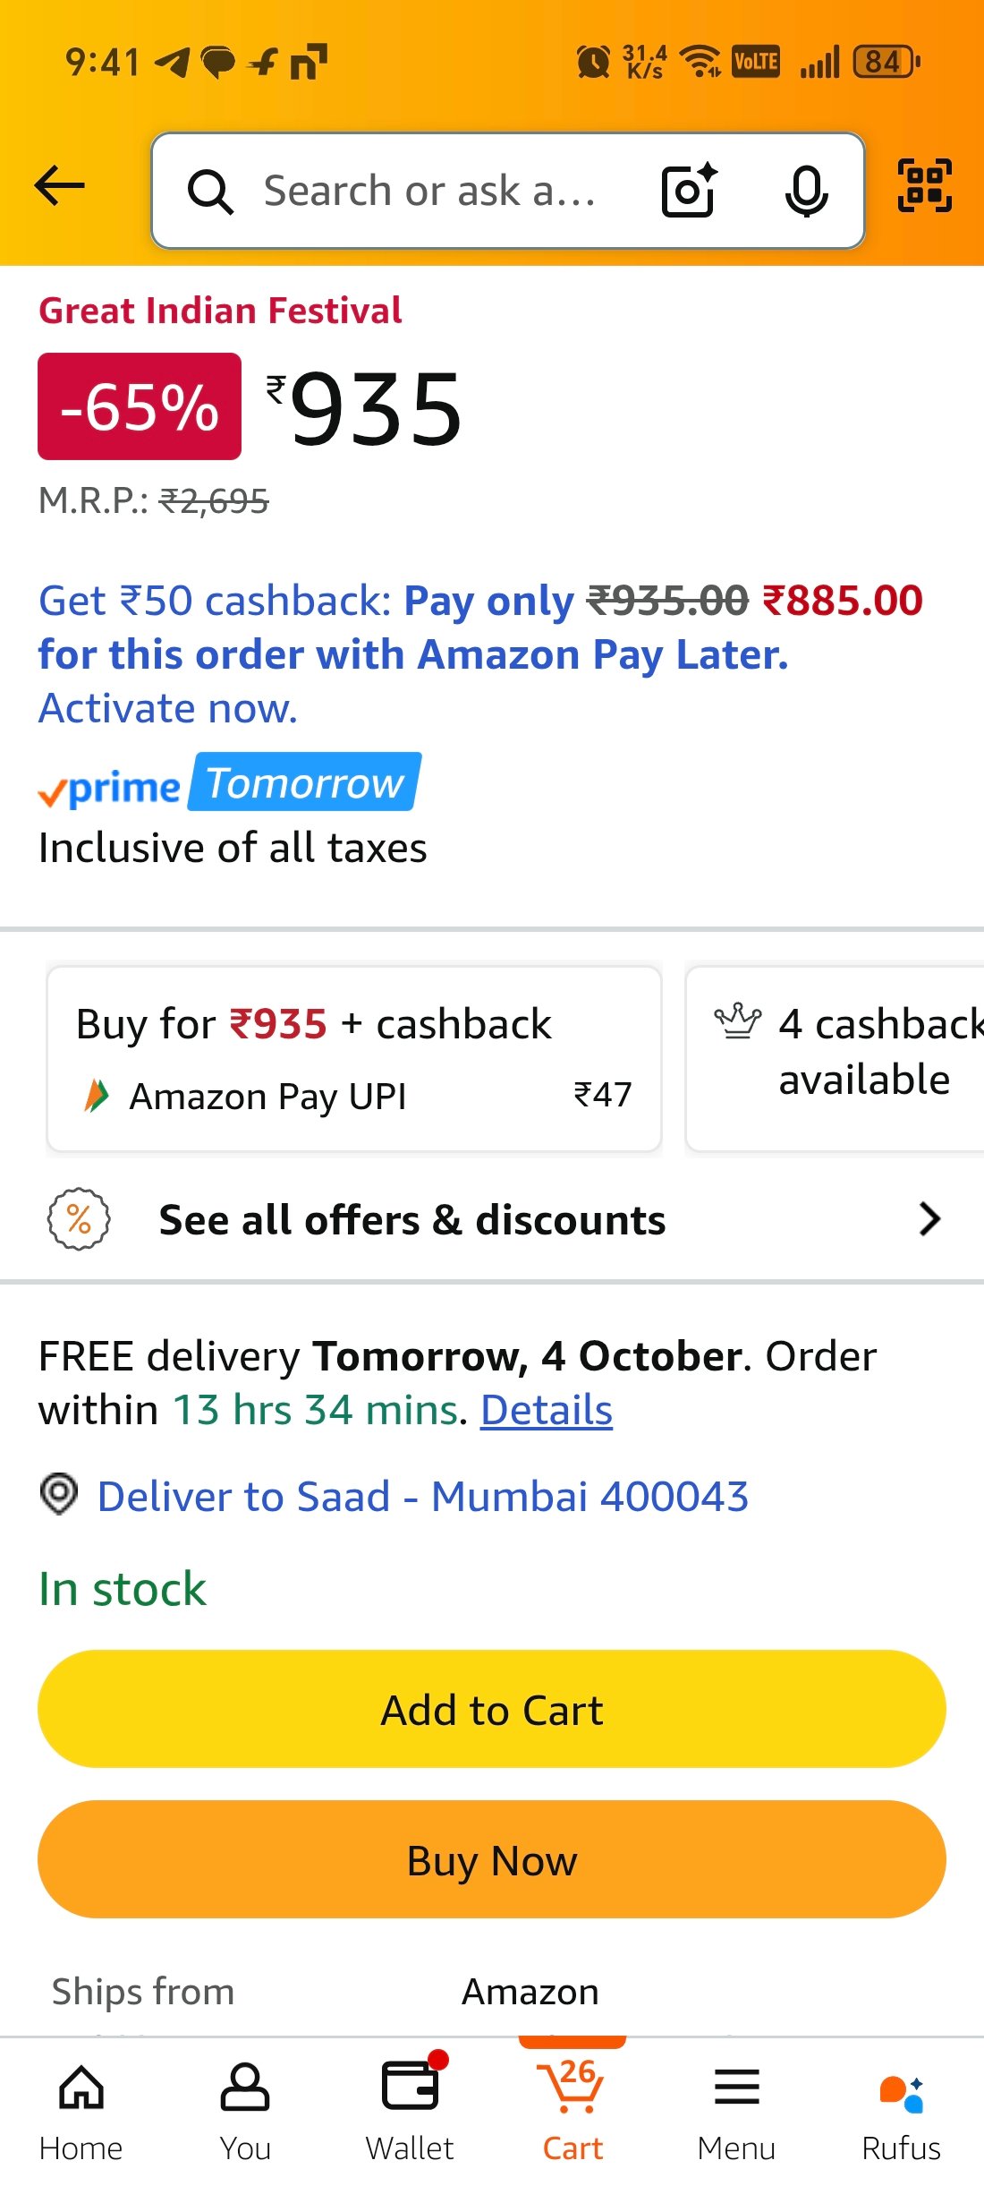Tap Activate now for Amazon Pay Later
The height and width of the screenshot is (2186, 984).
(x=167, y=708)
